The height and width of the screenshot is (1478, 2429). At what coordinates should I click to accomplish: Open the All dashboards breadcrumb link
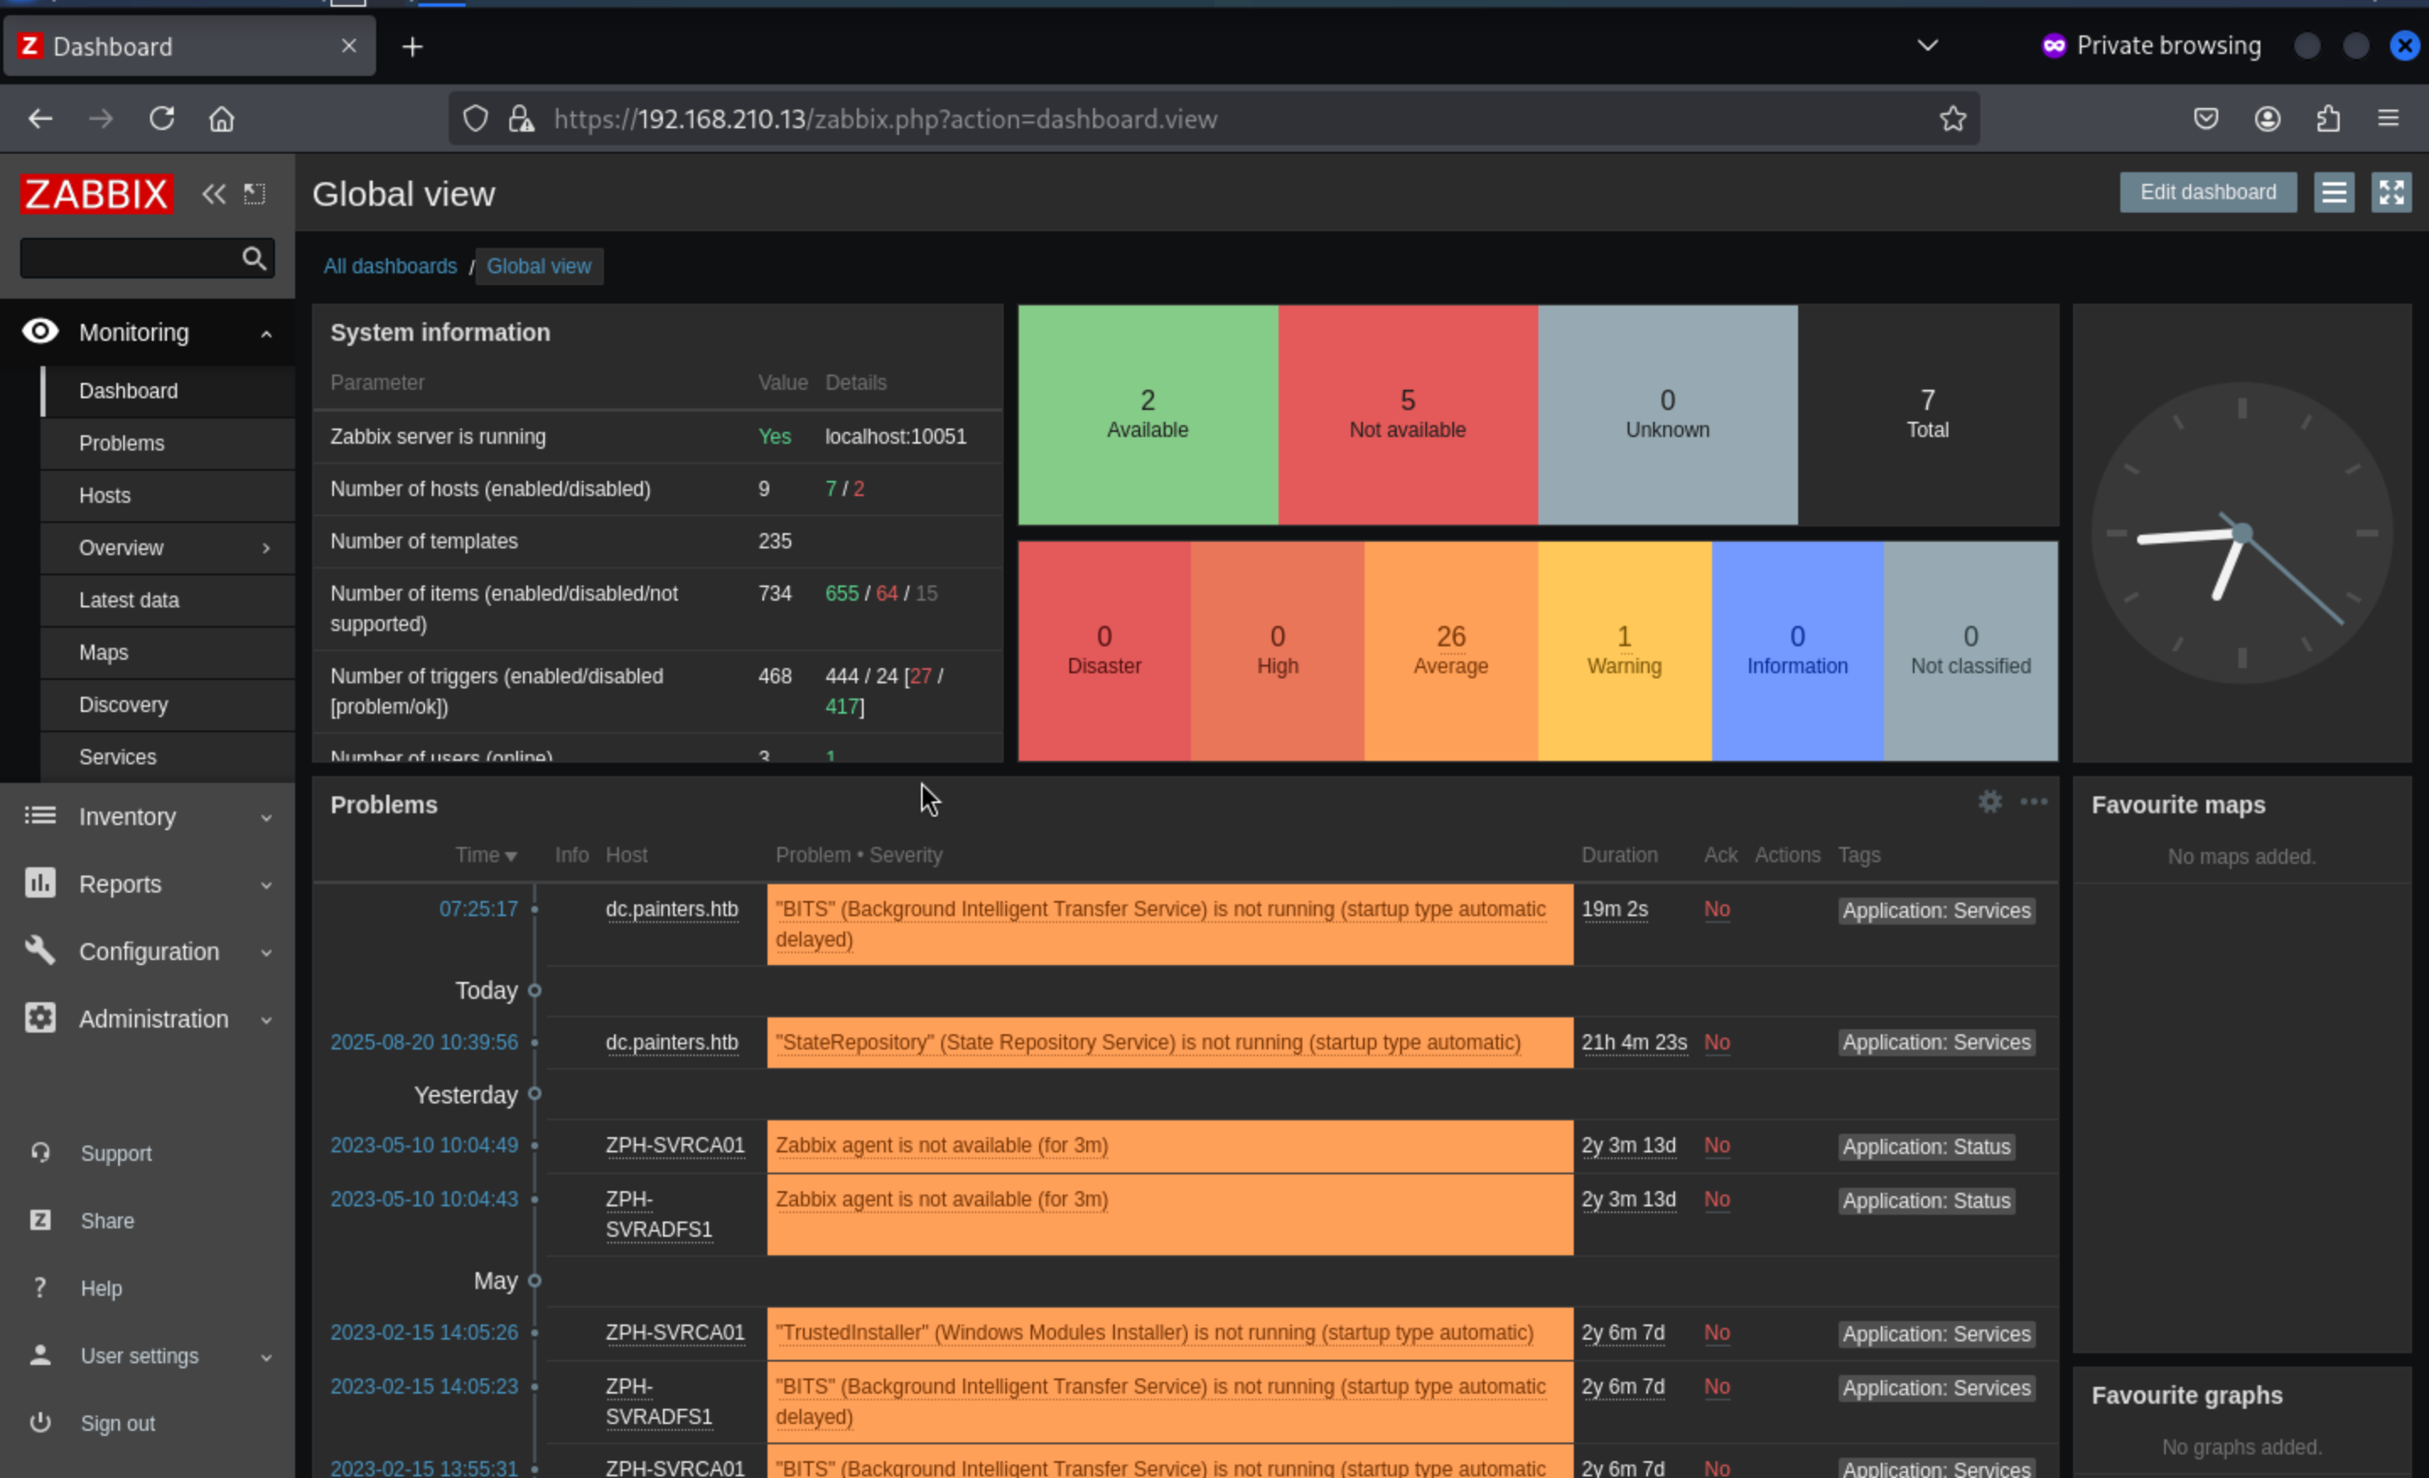pos(390,267)
